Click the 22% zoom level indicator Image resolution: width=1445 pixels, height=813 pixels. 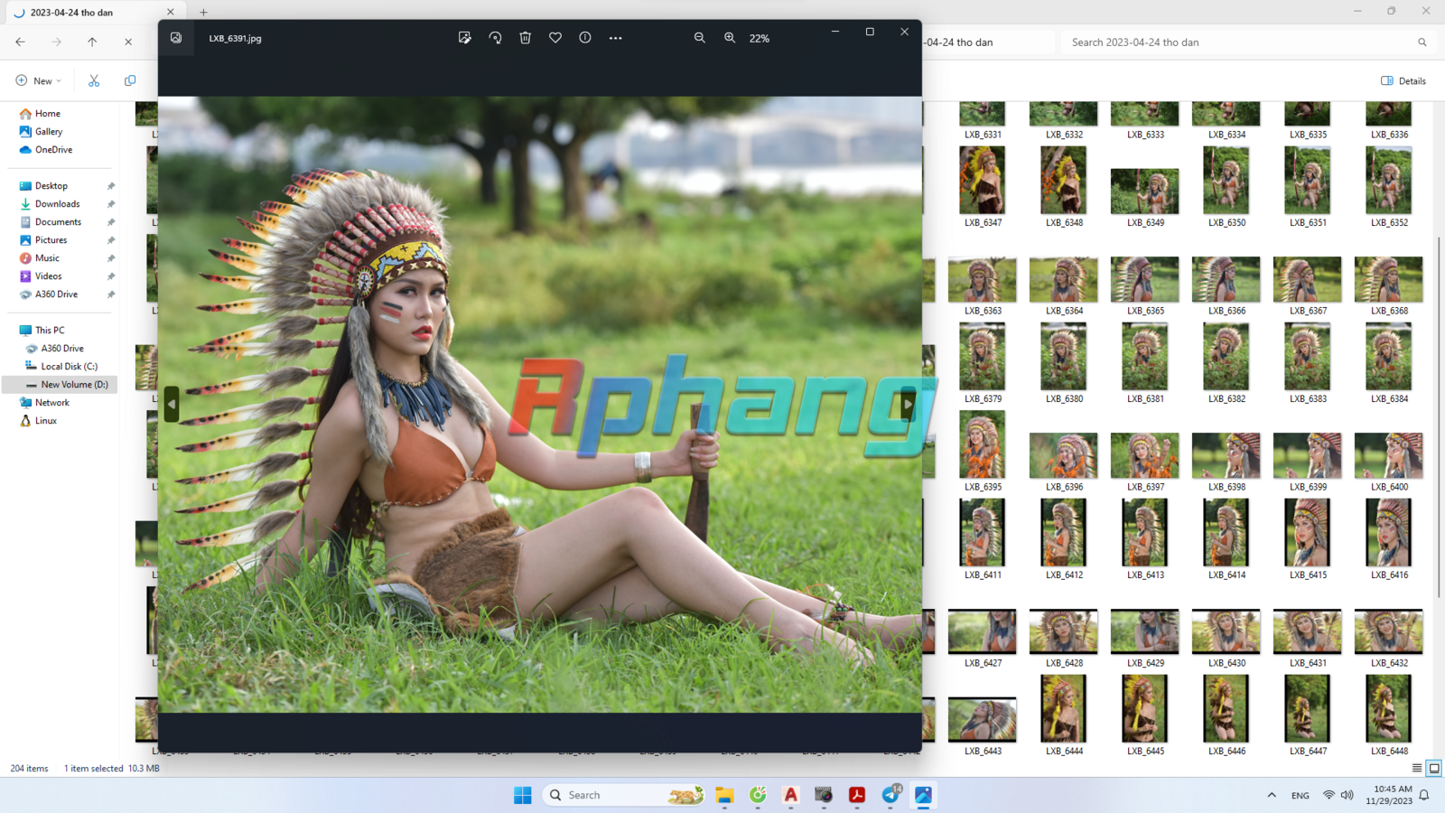pos(760,39)
